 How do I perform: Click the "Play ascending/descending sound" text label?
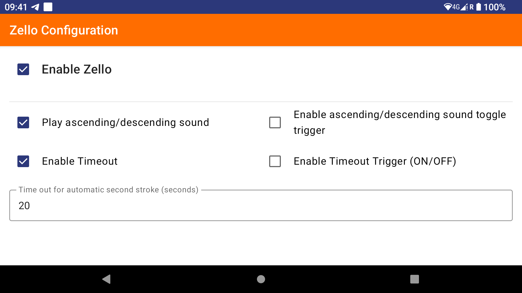click(125, 122)
